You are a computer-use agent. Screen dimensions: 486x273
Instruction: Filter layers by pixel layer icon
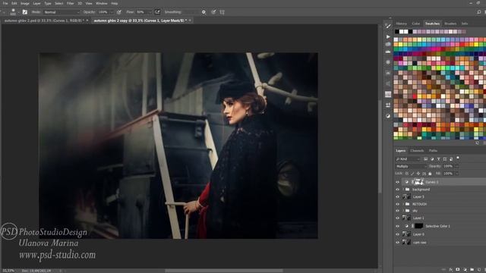coord(425,158)
